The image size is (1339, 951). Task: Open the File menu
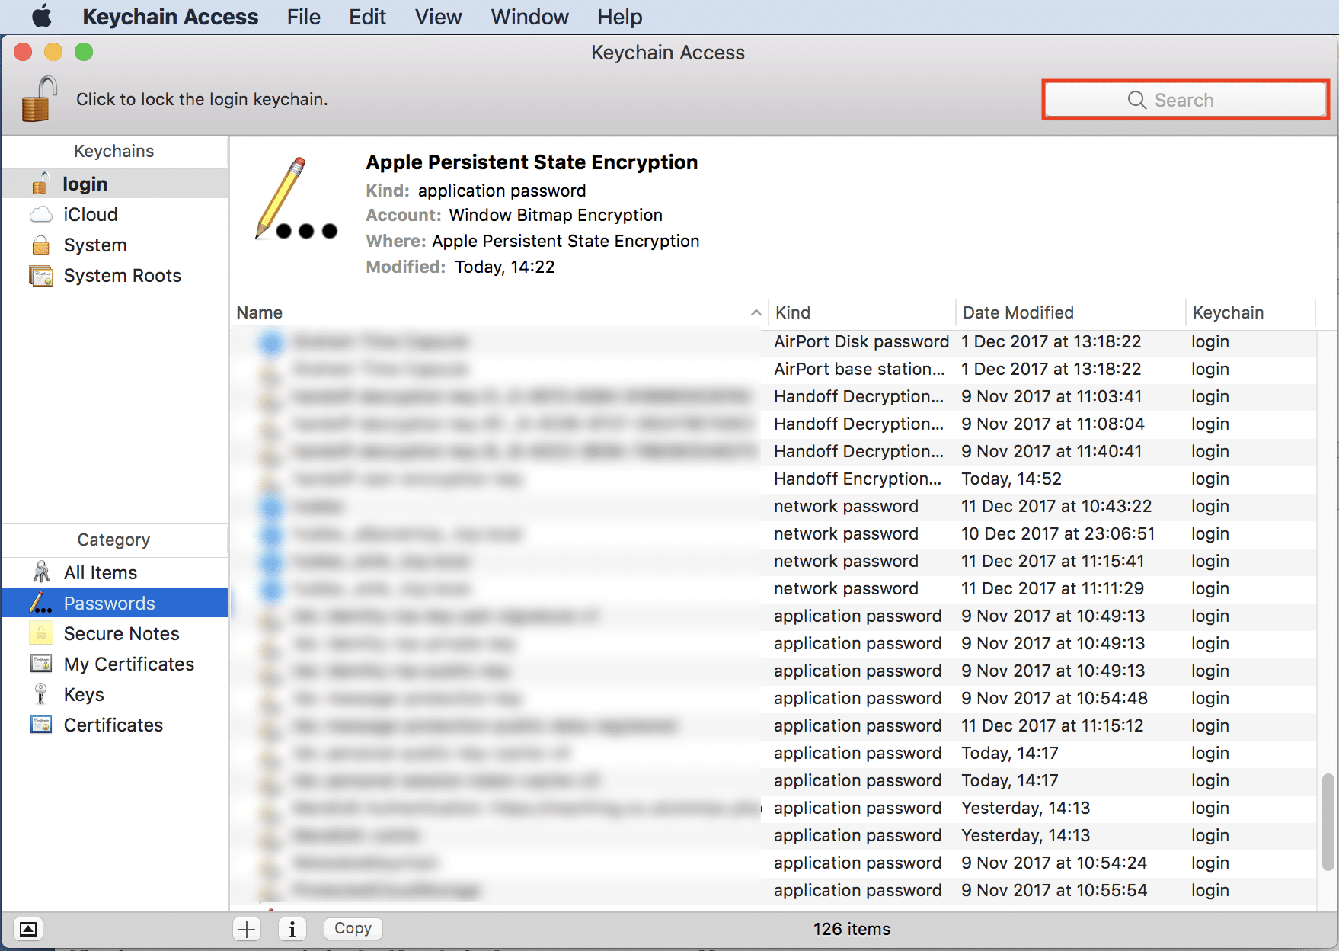pos(304,17)
